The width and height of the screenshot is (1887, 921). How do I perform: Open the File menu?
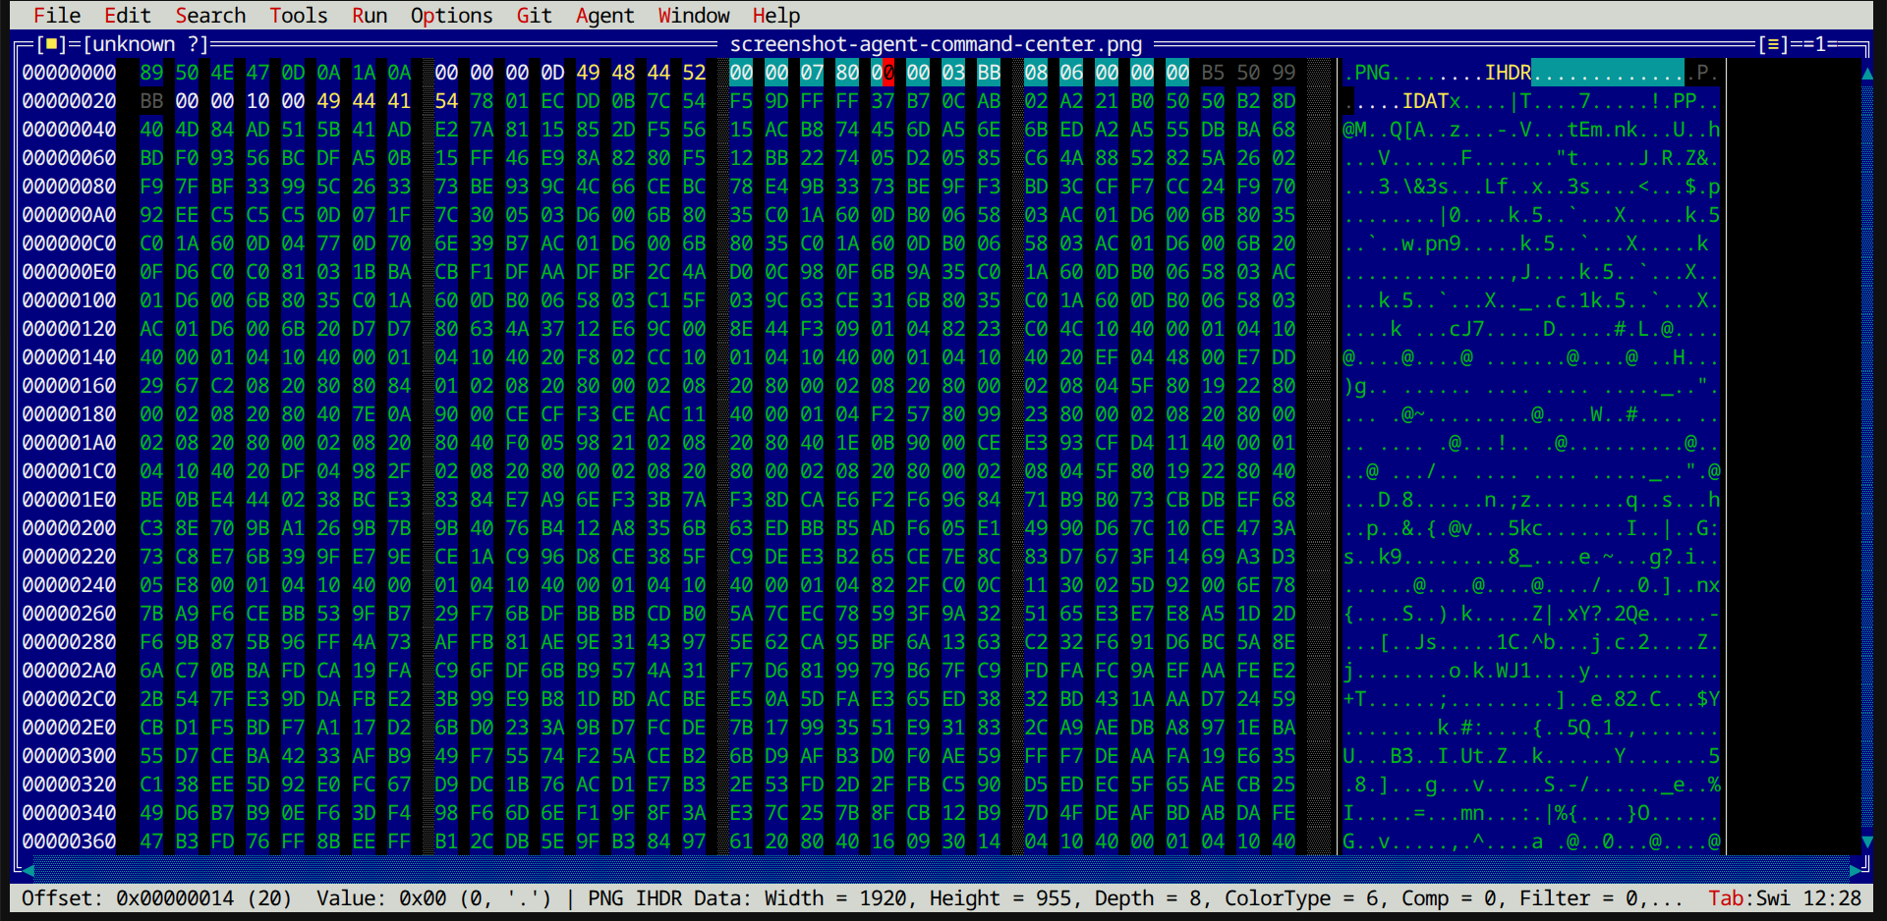pos(57,16)
